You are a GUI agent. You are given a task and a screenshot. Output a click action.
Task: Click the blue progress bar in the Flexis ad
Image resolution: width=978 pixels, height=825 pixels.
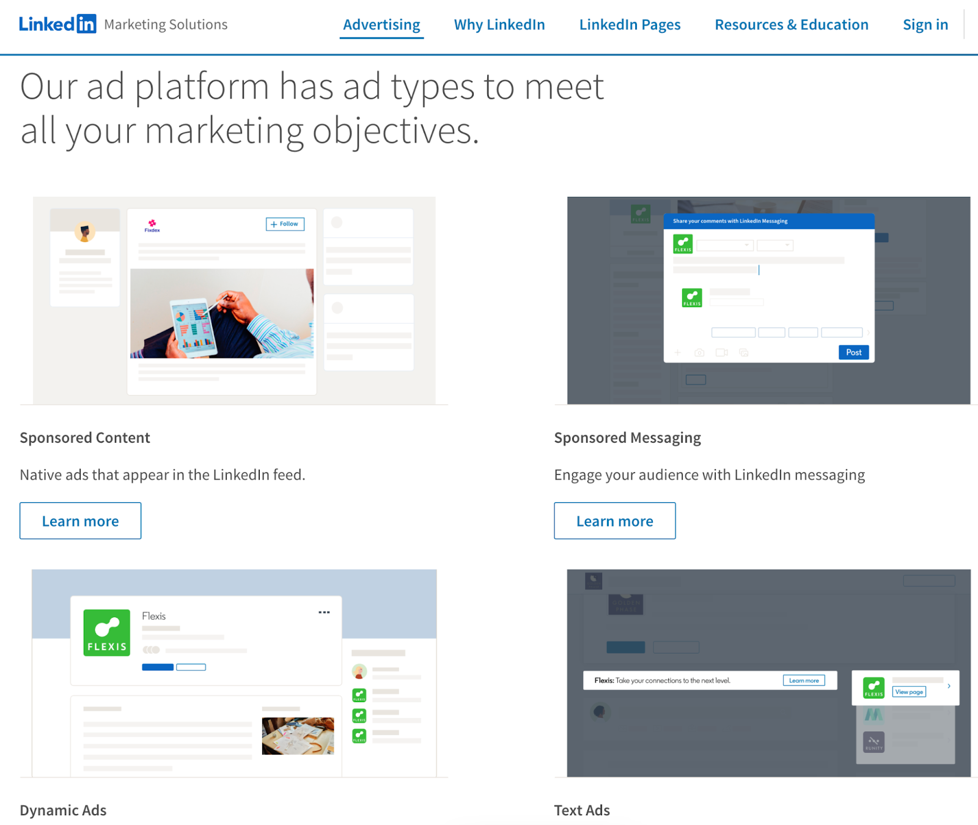(157, 667)
